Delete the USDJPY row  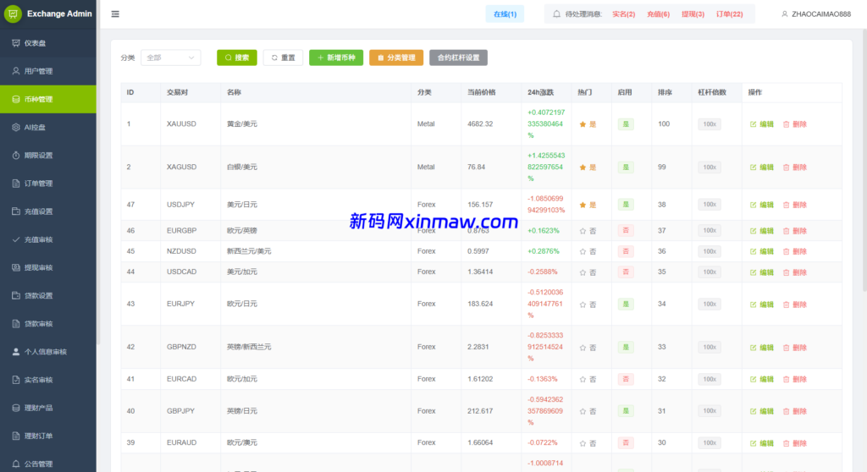click(794, 205)
